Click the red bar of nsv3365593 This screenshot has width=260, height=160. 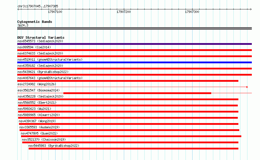(x=129, y=130)
